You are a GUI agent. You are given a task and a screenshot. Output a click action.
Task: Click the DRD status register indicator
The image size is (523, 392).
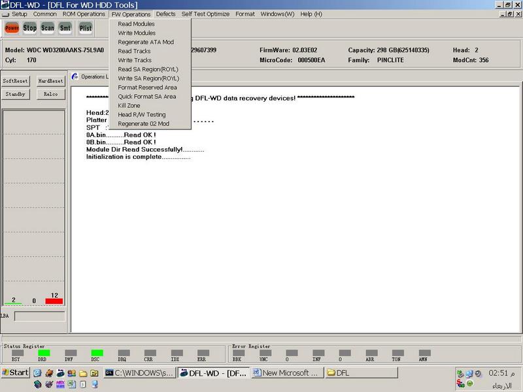[44, 353]
